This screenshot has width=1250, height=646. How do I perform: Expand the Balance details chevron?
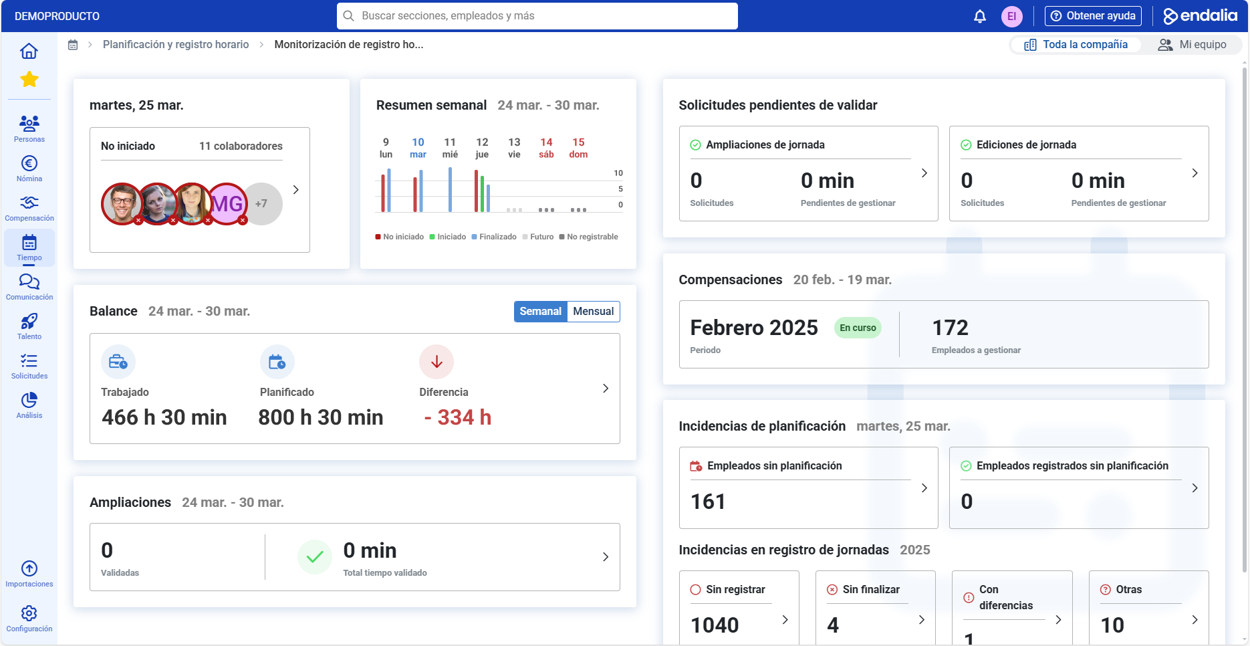[606, 389]
